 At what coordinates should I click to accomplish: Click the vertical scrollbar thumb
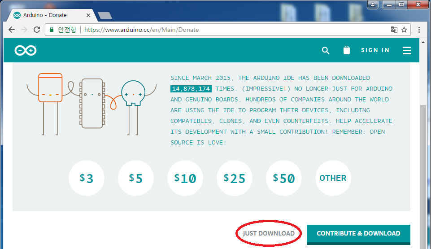pos(423,177)
